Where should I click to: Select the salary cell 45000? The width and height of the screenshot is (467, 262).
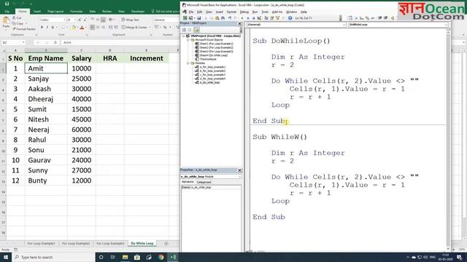click(x=81, y=119)
